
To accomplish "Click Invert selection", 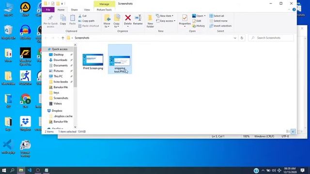I will (x=220, y=26).
